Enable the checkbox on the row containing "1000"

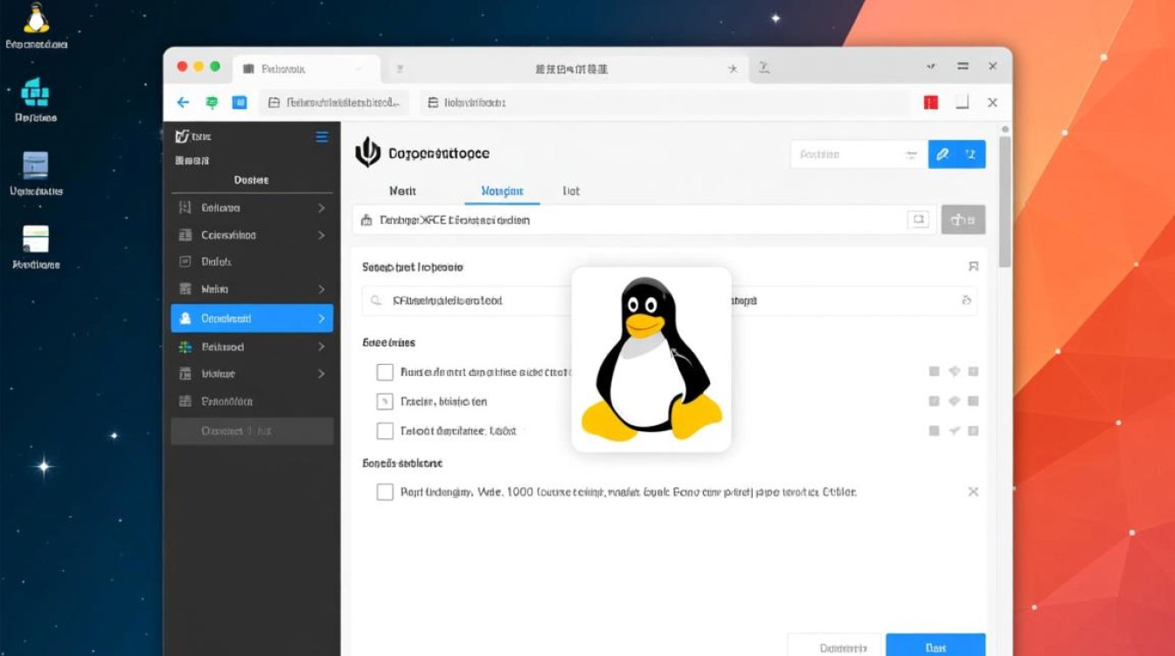385,492
